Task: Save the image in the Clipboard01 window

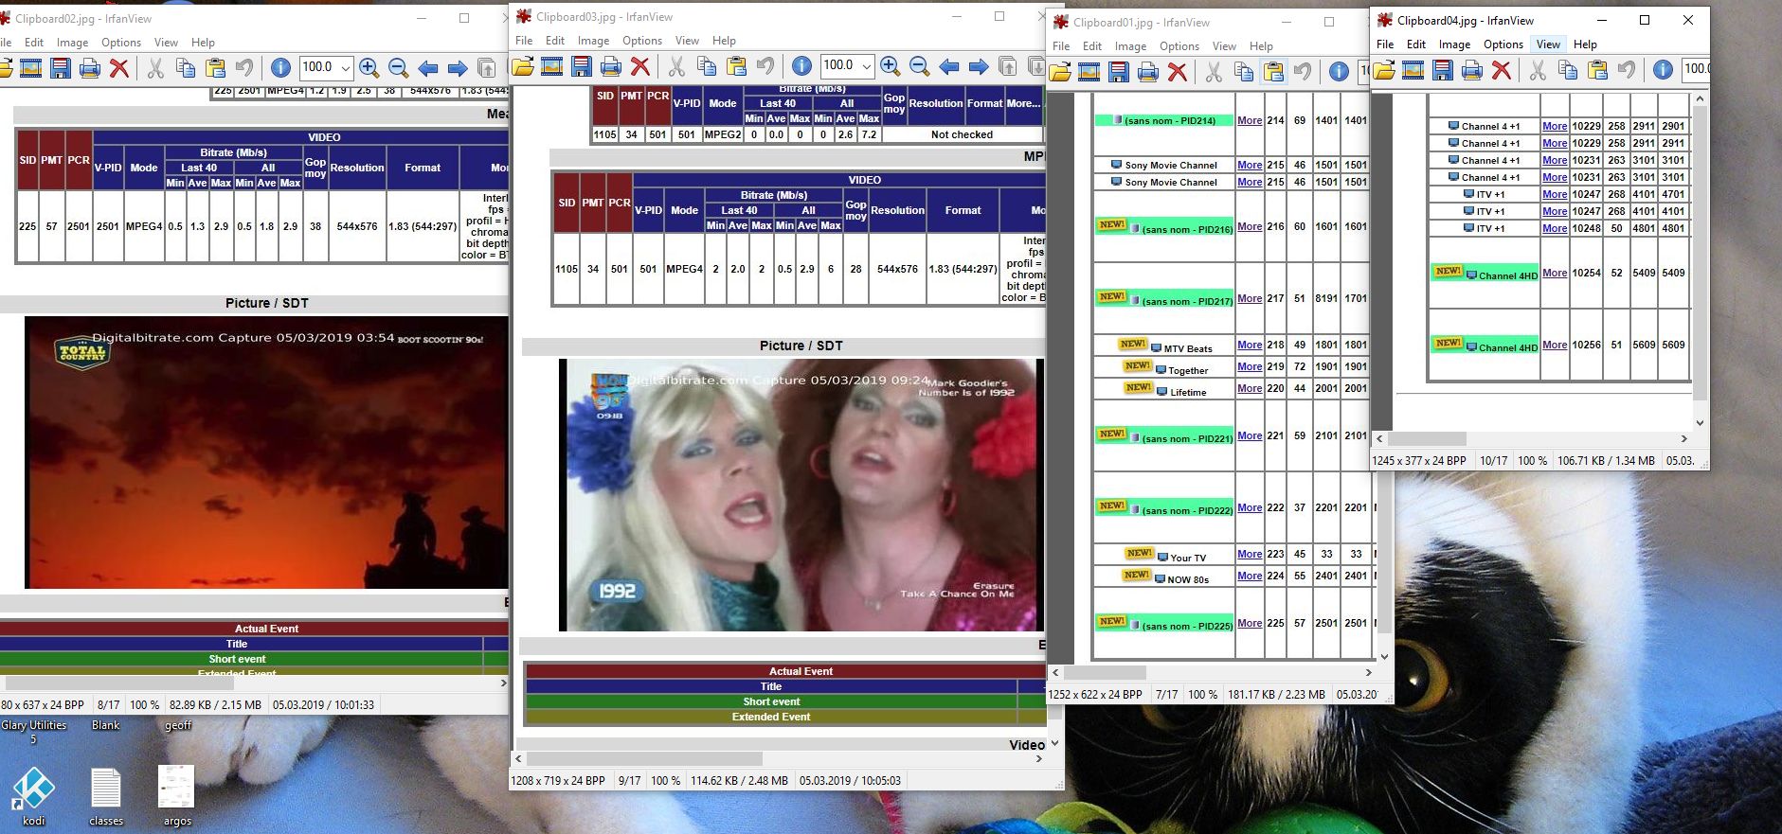Action: coord(1119,72)
